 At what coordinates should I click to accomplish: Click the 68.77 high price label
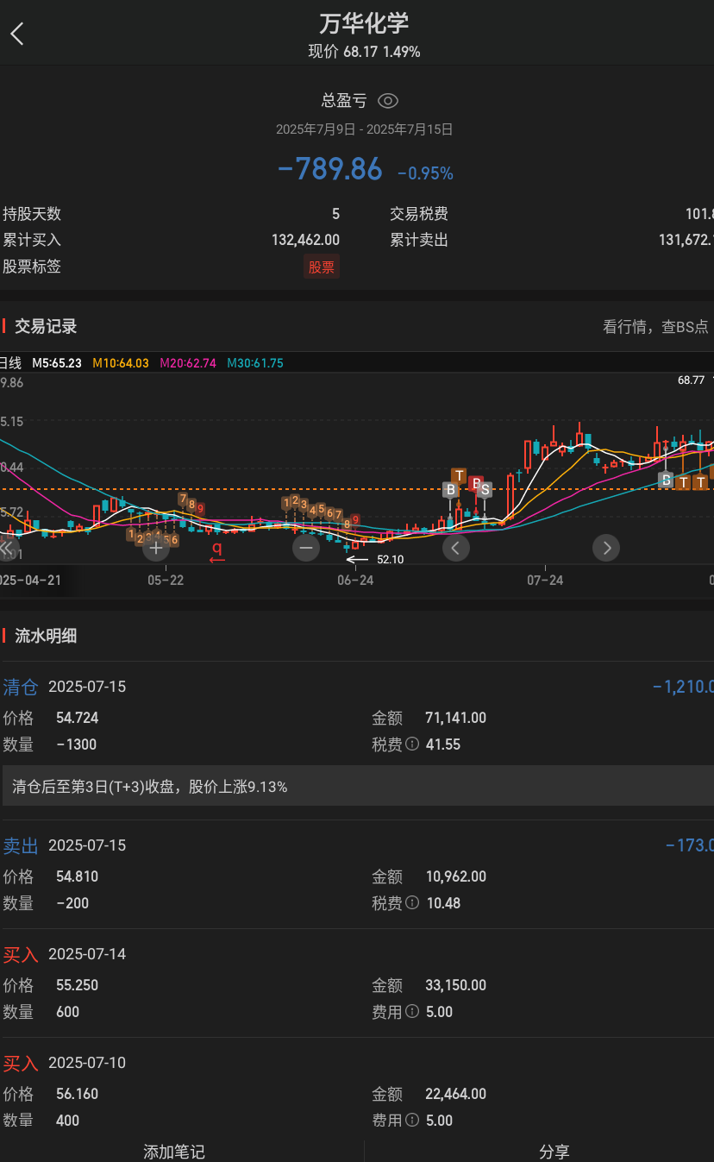click(x=692, y=380)
